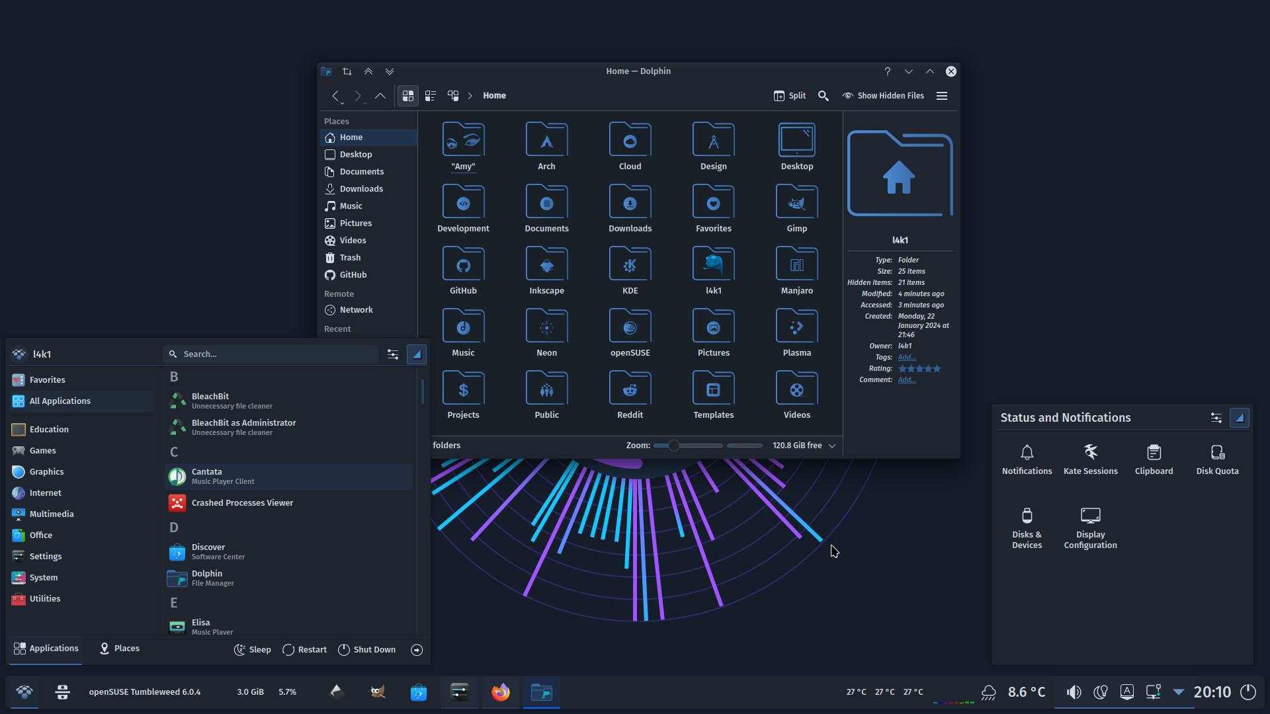Select Utilities category in launcher
Viewport: 1270px width, 714px height.
pyautogui.click(x=83, y=599)
